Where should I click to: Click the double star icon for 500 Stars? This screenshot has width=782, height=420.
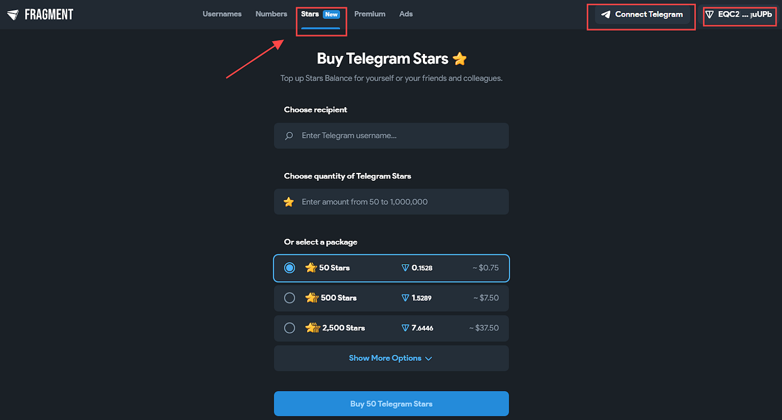click(312, 298)
